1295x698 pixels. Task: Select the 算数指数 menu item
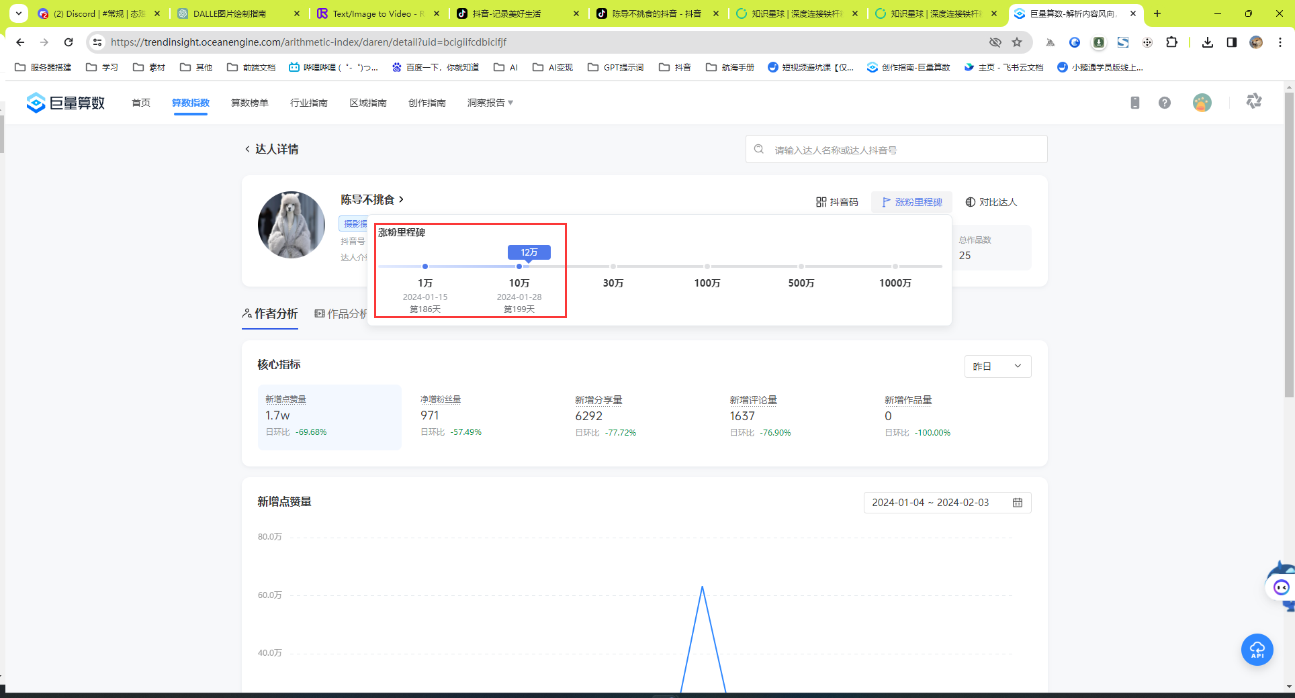191,103
